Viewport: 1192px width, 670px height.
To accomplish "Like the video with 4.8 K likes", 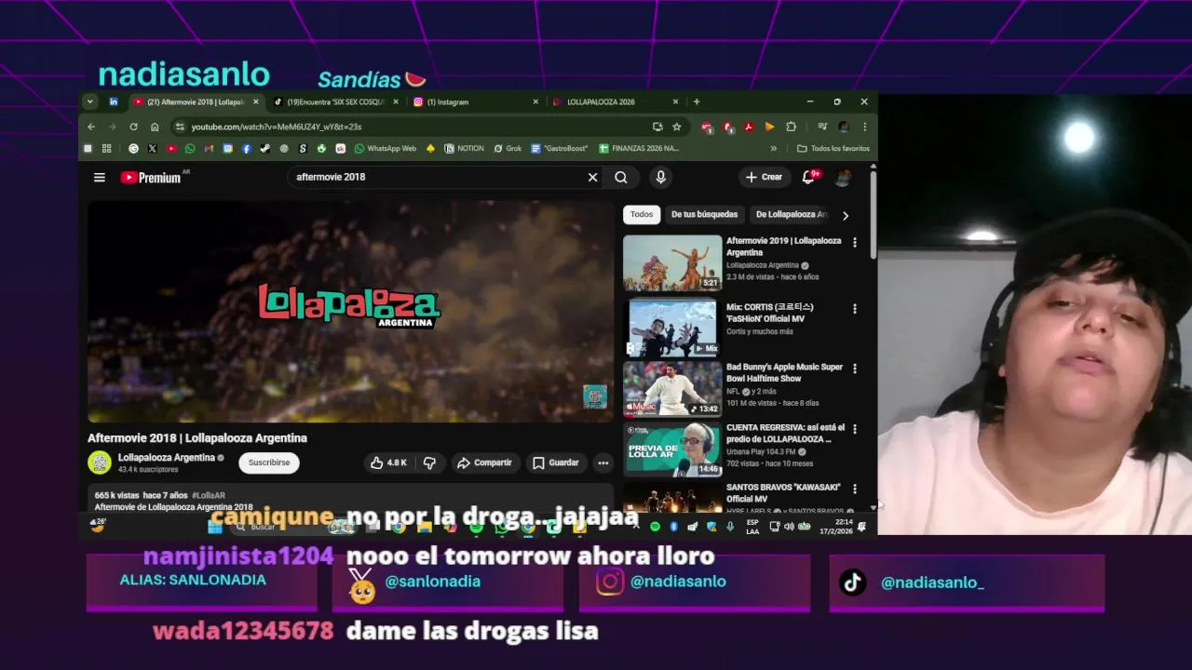I will click(388, 462).
